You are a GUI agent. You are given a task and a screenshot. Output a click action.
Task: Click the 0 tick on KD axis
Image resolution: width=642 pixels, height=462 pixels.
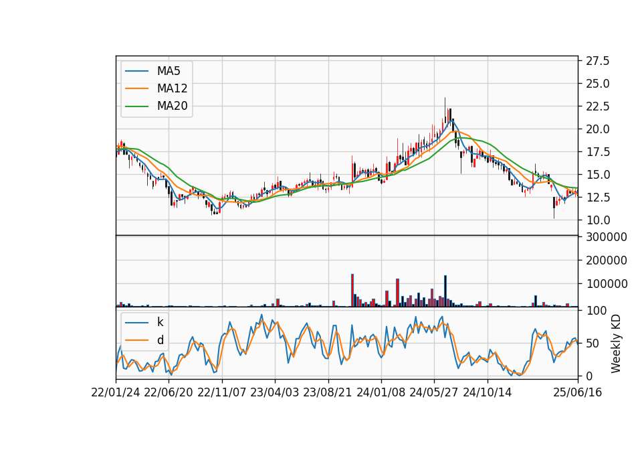click(589, 376)
